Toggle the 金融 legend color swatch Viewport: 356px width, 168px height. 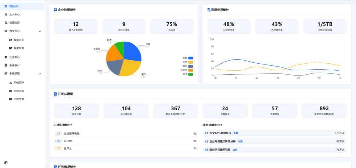(190, 58)
